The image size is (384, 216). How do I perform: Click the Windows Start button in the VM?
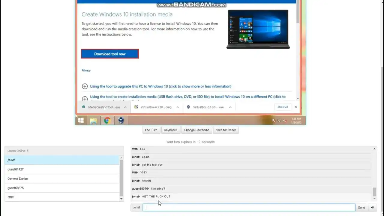tap(81, 120)
